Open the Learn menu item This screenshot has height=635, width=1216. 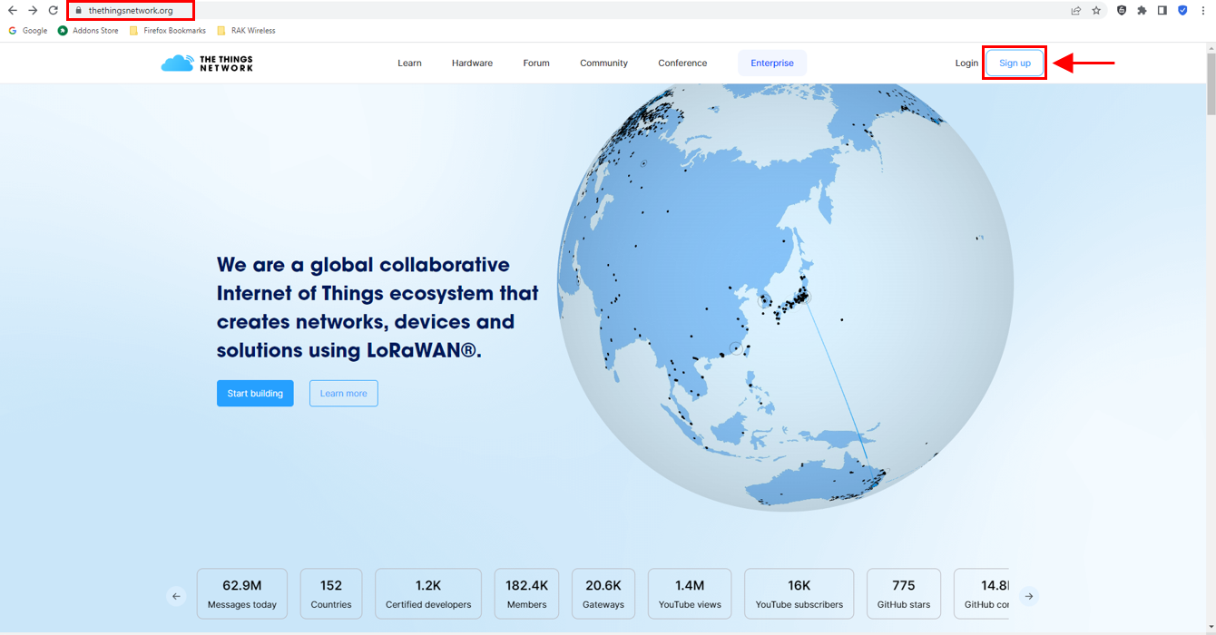[409, 63]
